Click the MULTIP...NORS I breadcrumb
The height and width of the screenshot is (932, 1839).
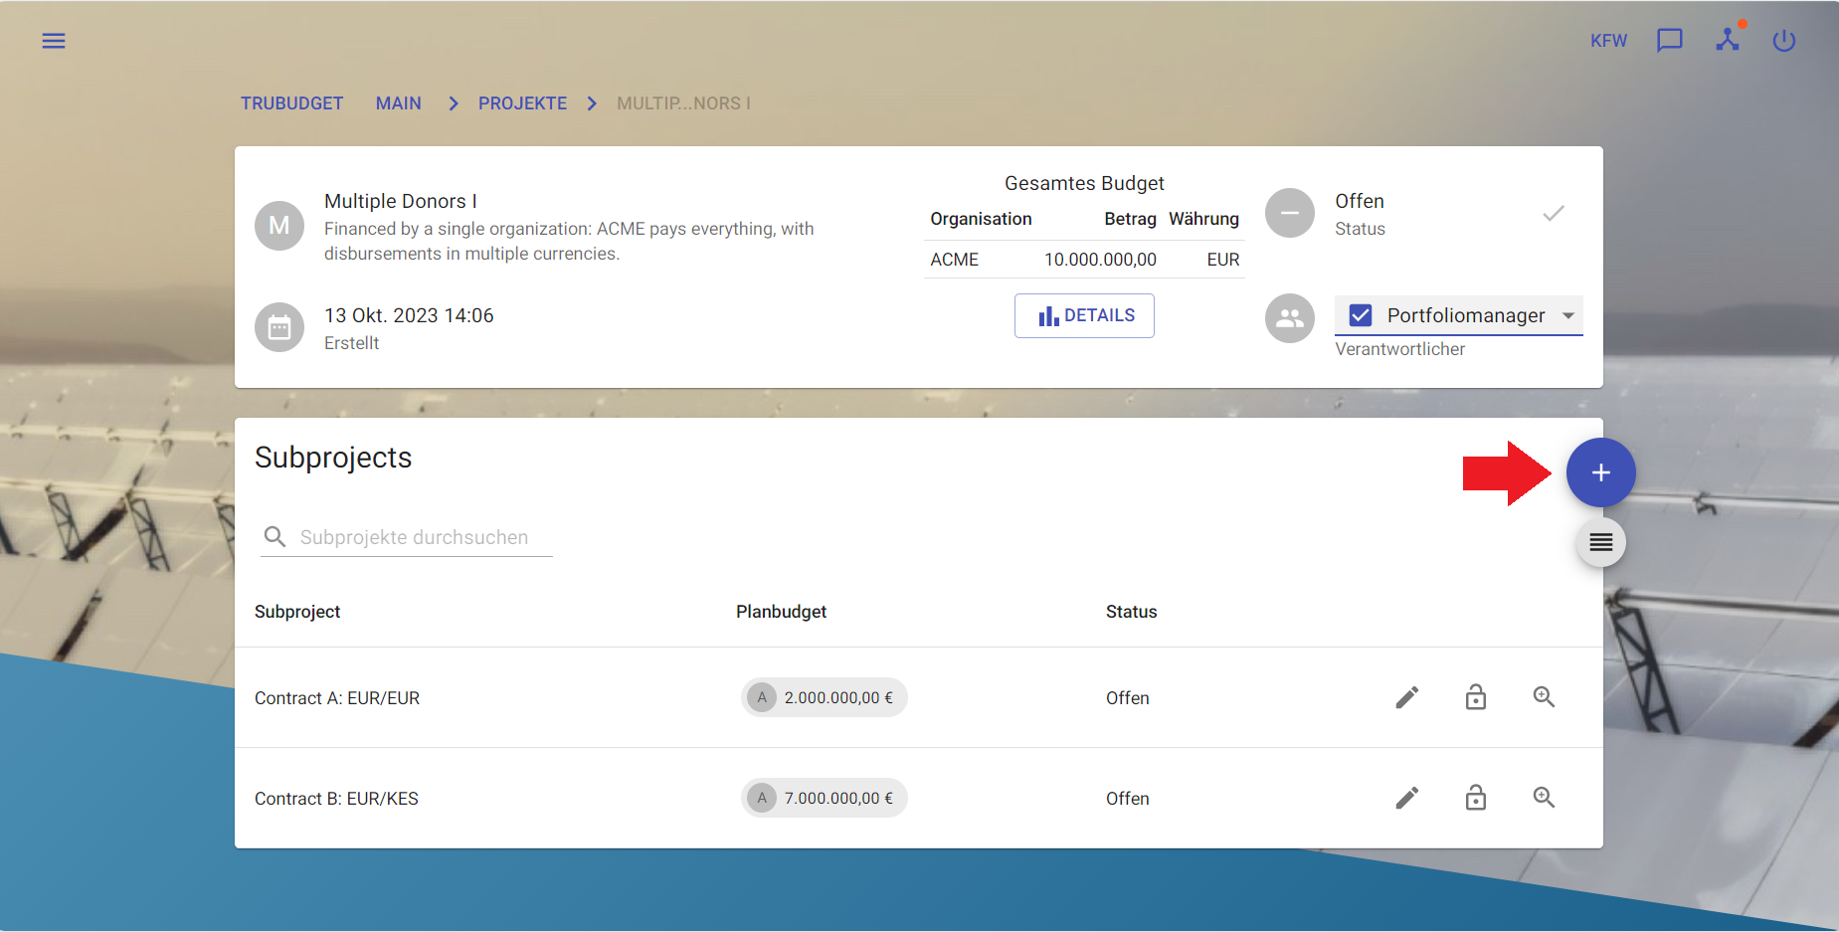point(683,103)
